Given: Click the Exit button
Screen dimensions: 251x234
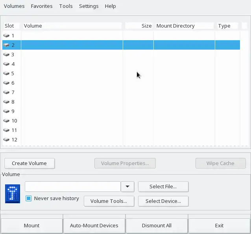Looking at the screenshot, I should click(219, 226).
